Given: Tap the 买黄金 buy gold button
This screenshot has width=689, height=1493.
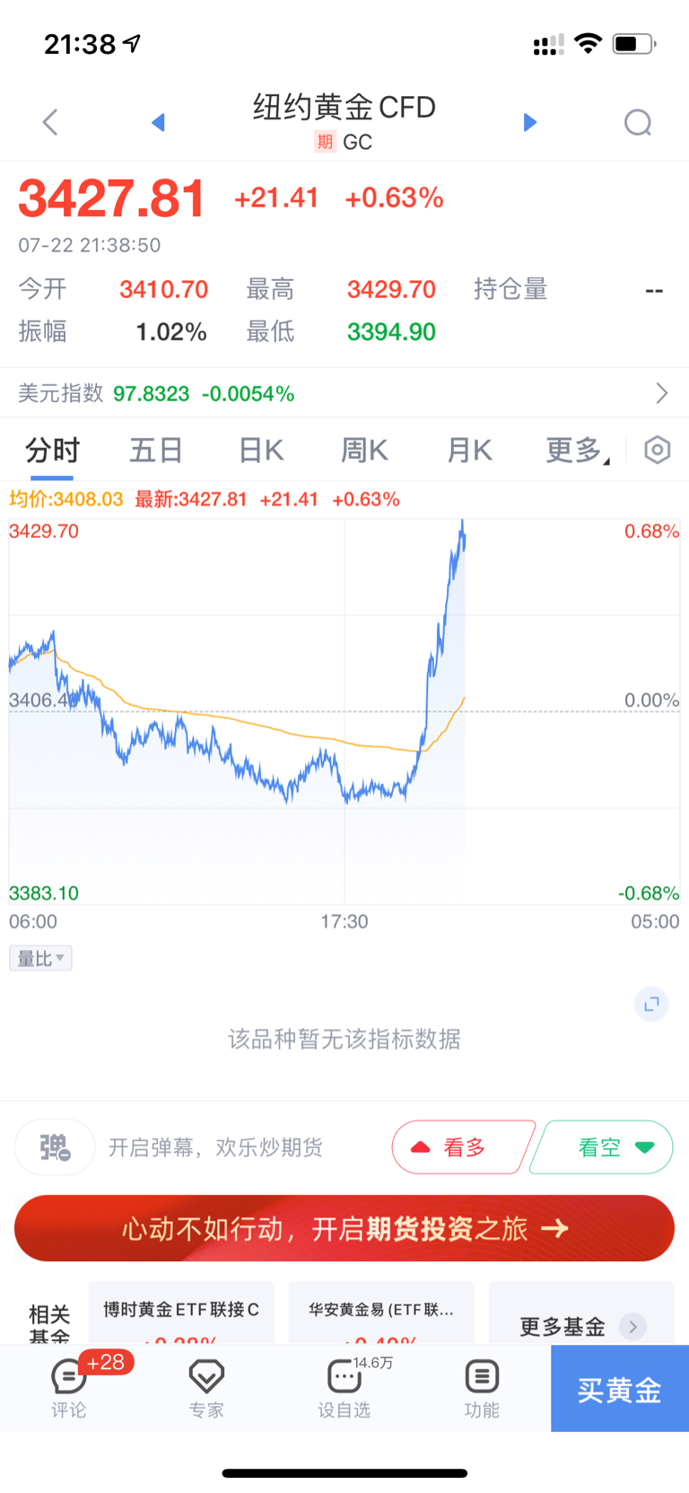Looking at the screenshot, I should click(620, 1388).
